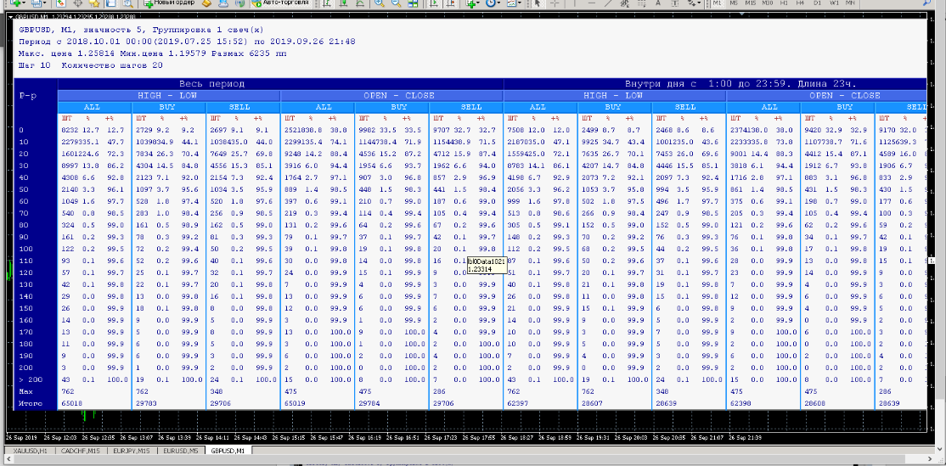Click the Новый ордер button
This screenshot has width=946, height=466.
click(170, 3)
